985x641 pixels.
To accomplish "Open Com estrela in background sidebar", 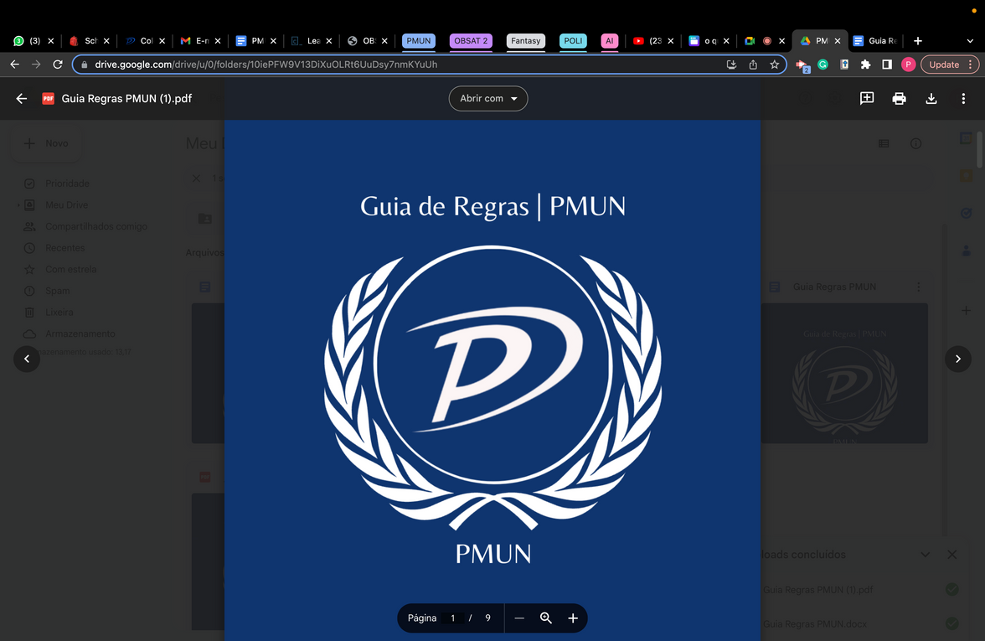I will (71, 270).
